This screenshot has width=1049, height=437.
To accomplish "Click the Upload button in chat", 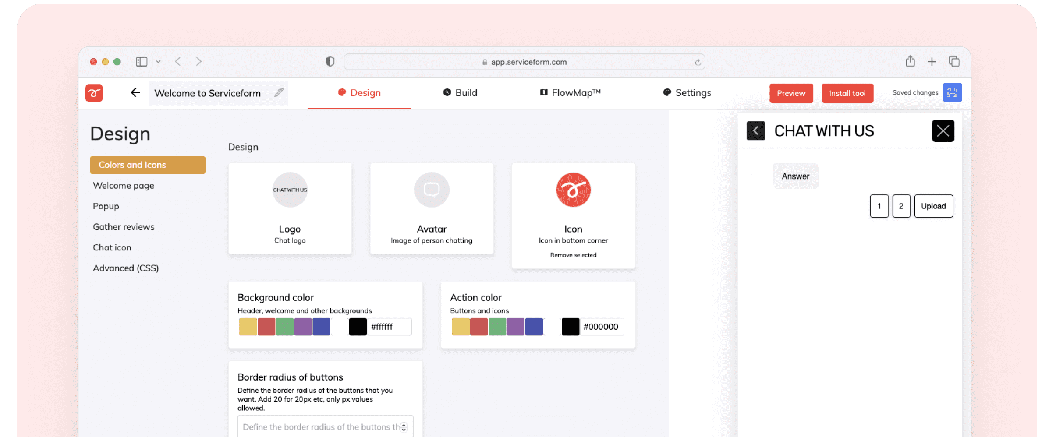I will coord(934,206).
